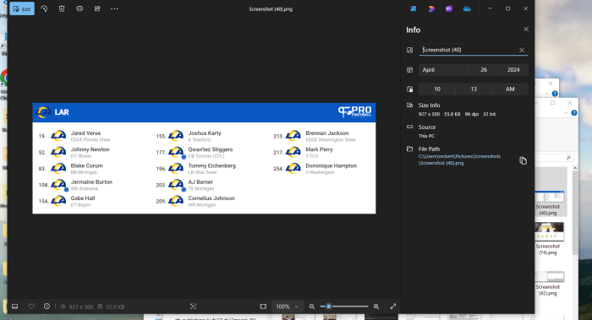Open Help icon in the front File Explorer window
This screenshot has height=320, width=592.
click(574, 112)
